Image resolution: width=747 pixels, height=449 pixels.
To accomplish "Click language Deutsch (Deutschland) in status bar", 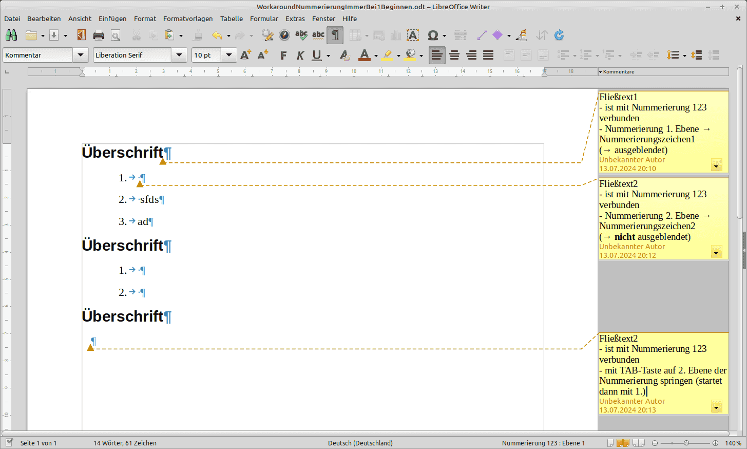I will click(x=360, y=443).
